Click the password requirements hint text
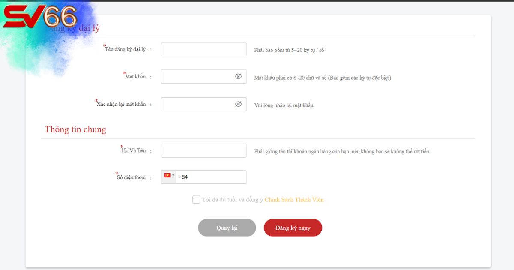The image size is (514, 270). 322,78
